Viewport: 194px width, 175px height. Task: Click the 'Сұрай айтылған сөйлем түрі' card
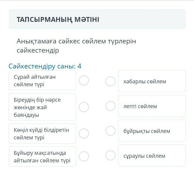click(x=42, y=80)
